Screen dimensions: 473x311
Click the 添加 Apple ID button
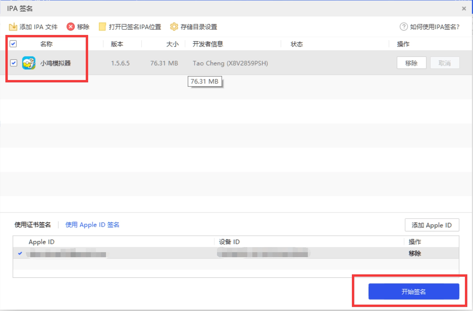[432, 225]
